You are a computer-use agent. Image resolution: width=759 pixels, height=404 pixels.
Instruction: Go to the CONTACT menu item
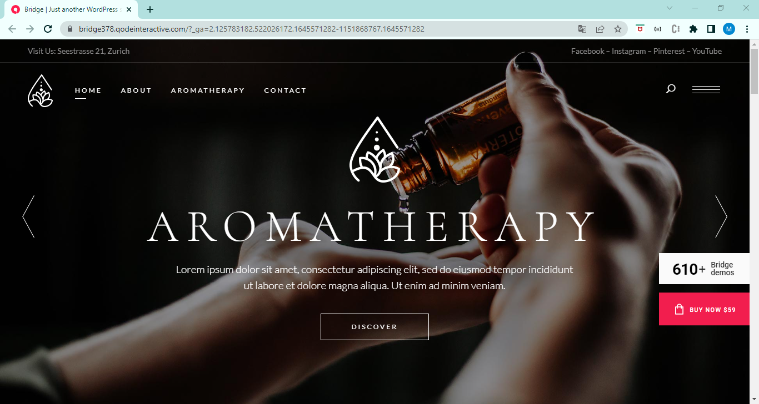[285, 90]
